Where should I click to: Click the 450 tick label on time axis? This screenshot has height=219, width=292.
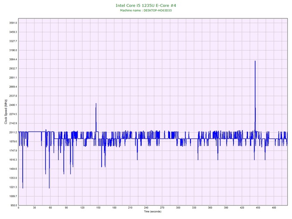258,208
